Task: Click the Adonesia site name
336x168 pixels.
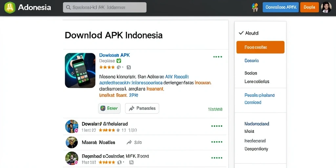Action: coord(34,8)
